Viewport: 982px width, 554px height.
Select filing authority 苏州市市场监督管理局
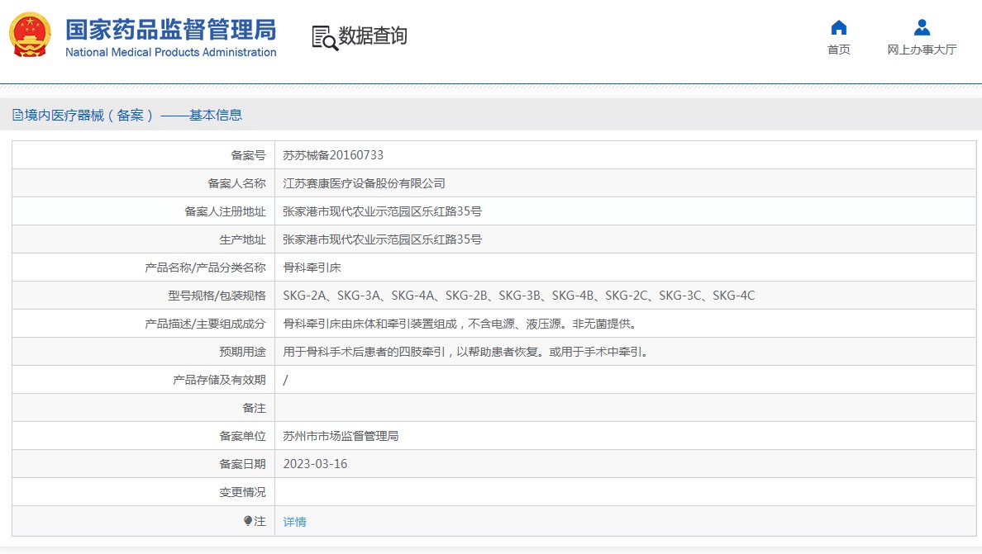click(x=341, y=436)
